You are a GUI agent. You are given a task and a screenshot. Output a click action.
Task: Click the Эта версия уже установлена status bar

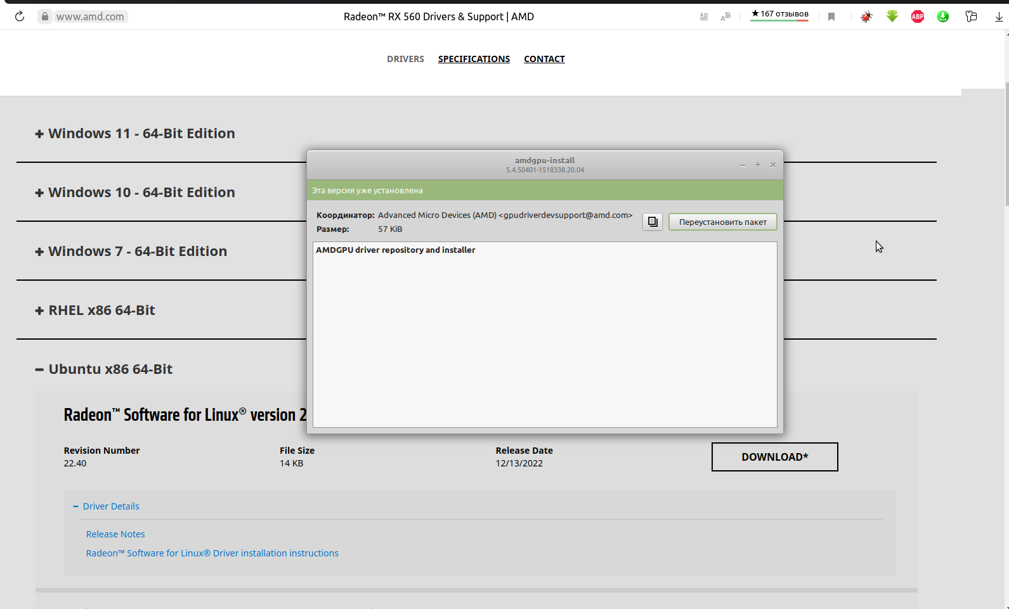tap(545, 190)
